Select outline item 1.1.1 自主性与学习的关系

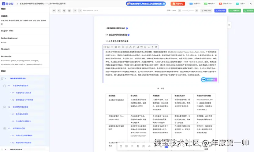21,93
